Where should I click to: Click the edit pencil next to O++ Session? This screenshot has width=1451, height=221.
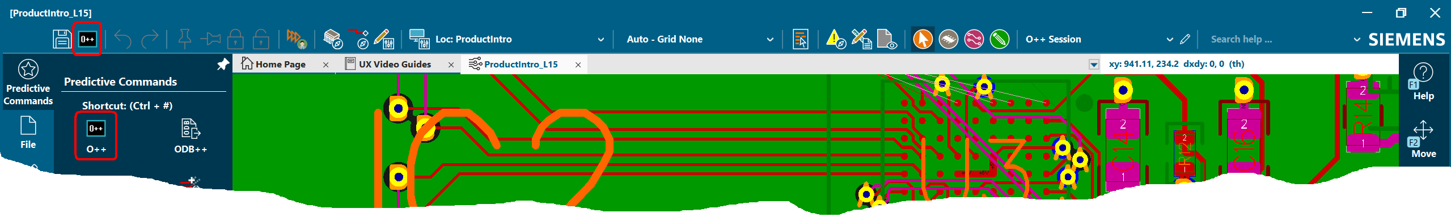(x=1185, y=39)
